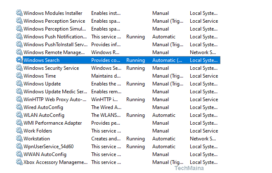
Task: Select the Windows Security Service row
Action: [51, 68]
